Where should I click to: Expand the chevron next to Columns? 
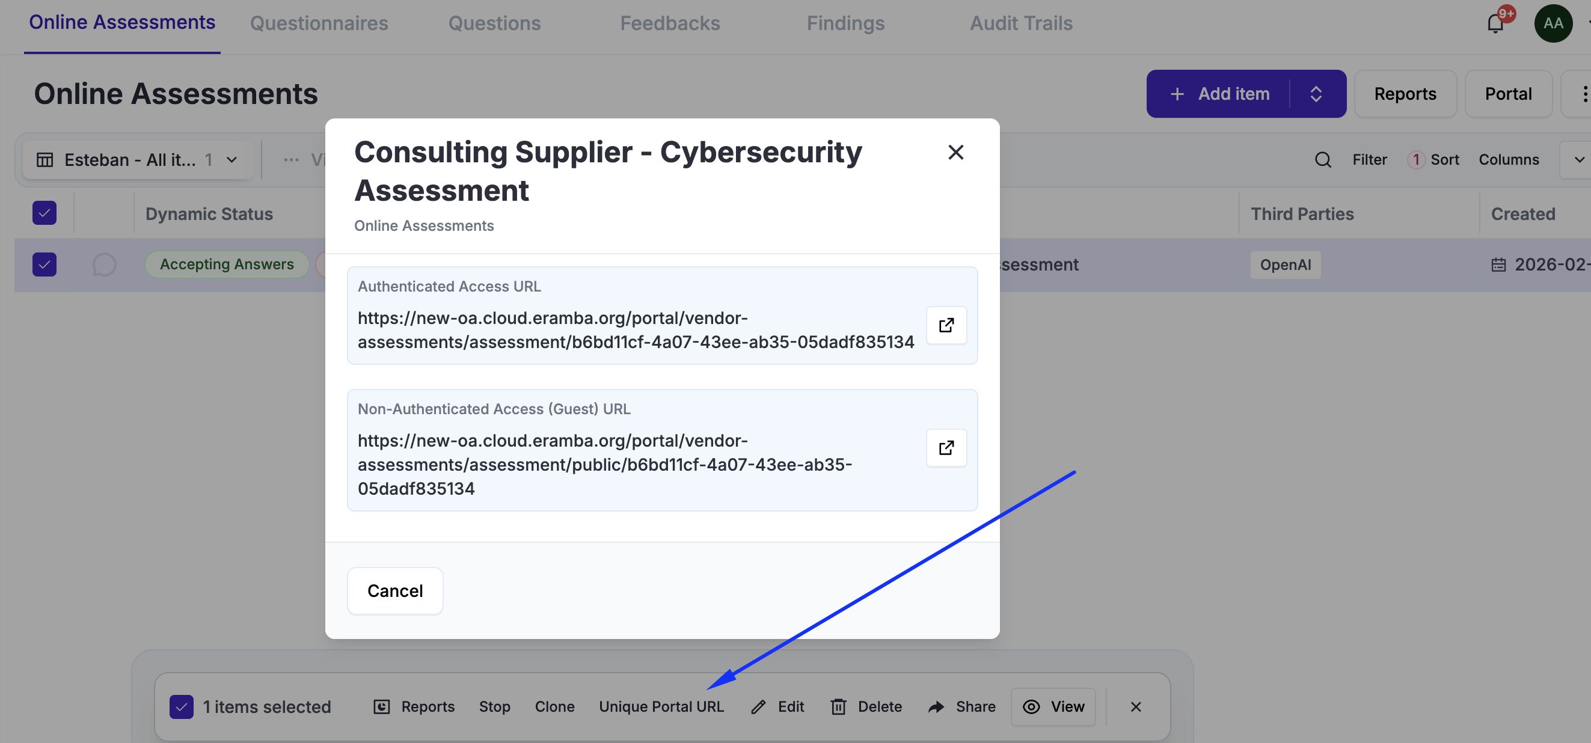[x=1578, y=159]
